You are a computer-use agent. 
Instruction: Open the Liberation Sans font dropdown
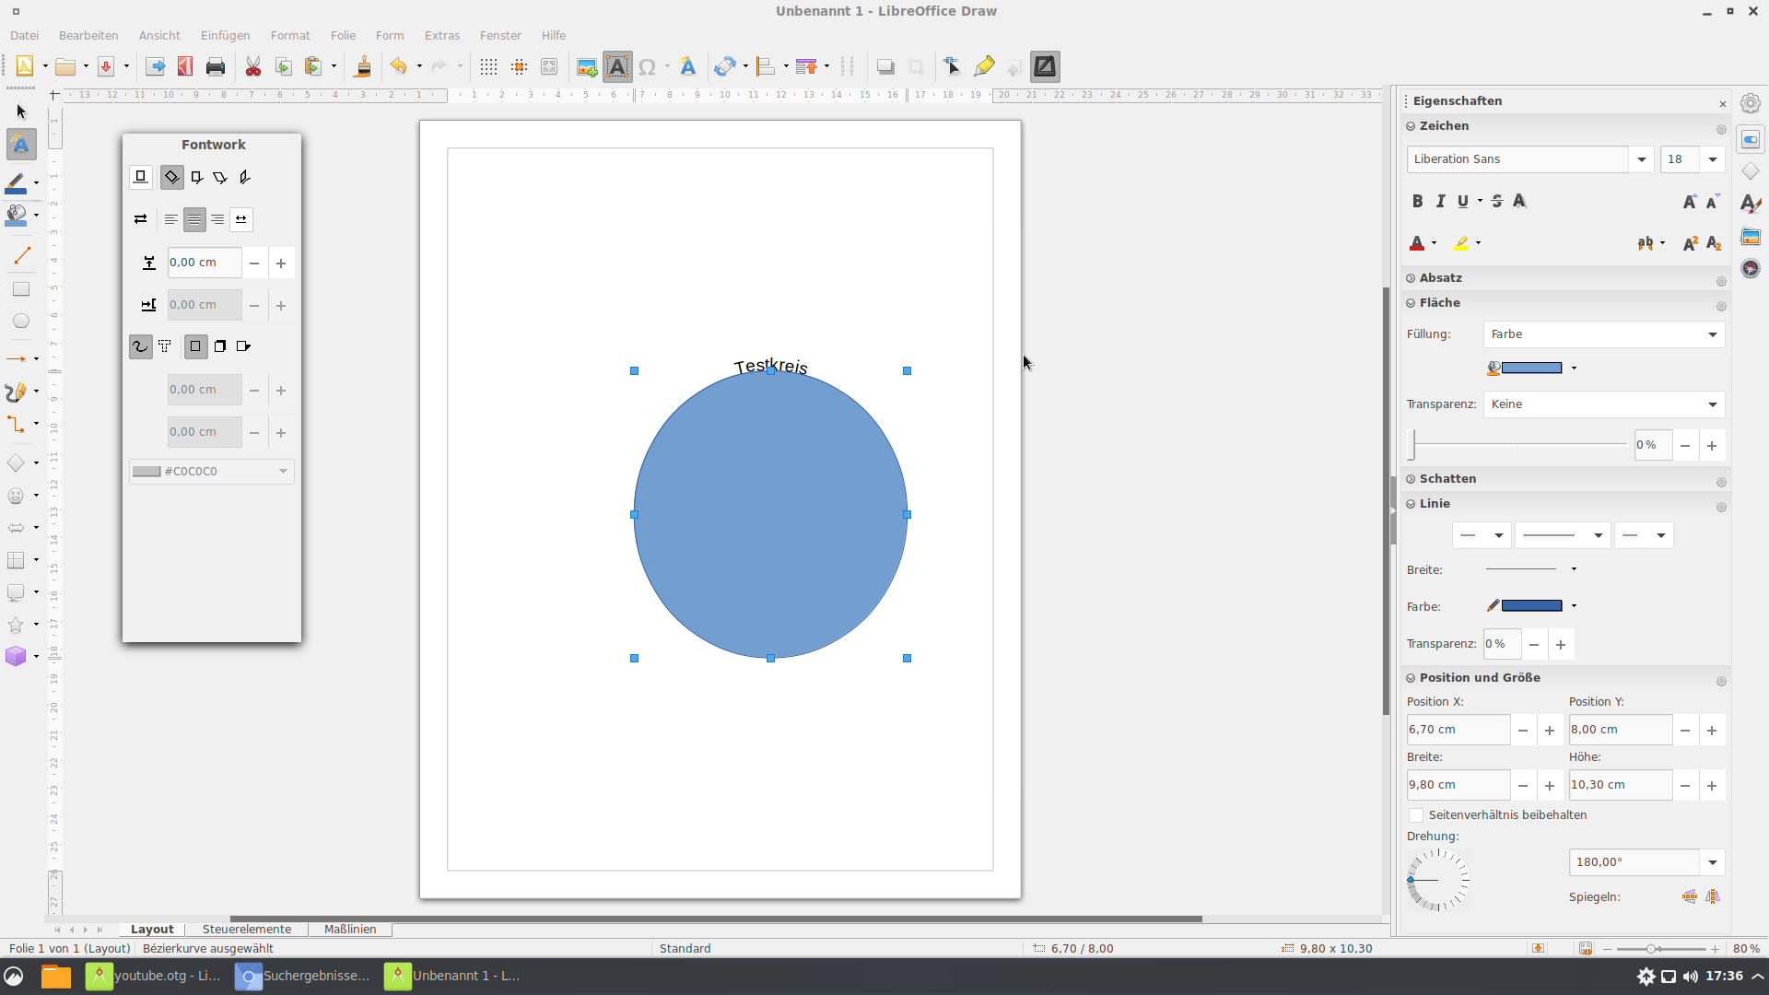tap(1641, 159)
